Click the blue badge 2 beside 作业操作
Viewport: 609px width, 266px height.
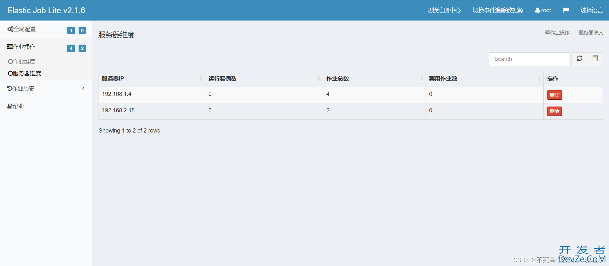(82, 48)
